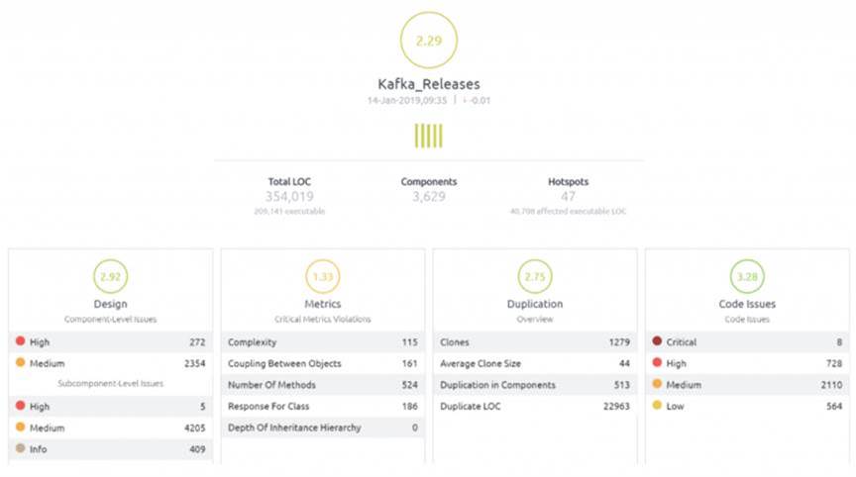This screenshot has height=477, width=856.
Task: Open the Hotspots count of 47
Action: (x=568, y=197)
